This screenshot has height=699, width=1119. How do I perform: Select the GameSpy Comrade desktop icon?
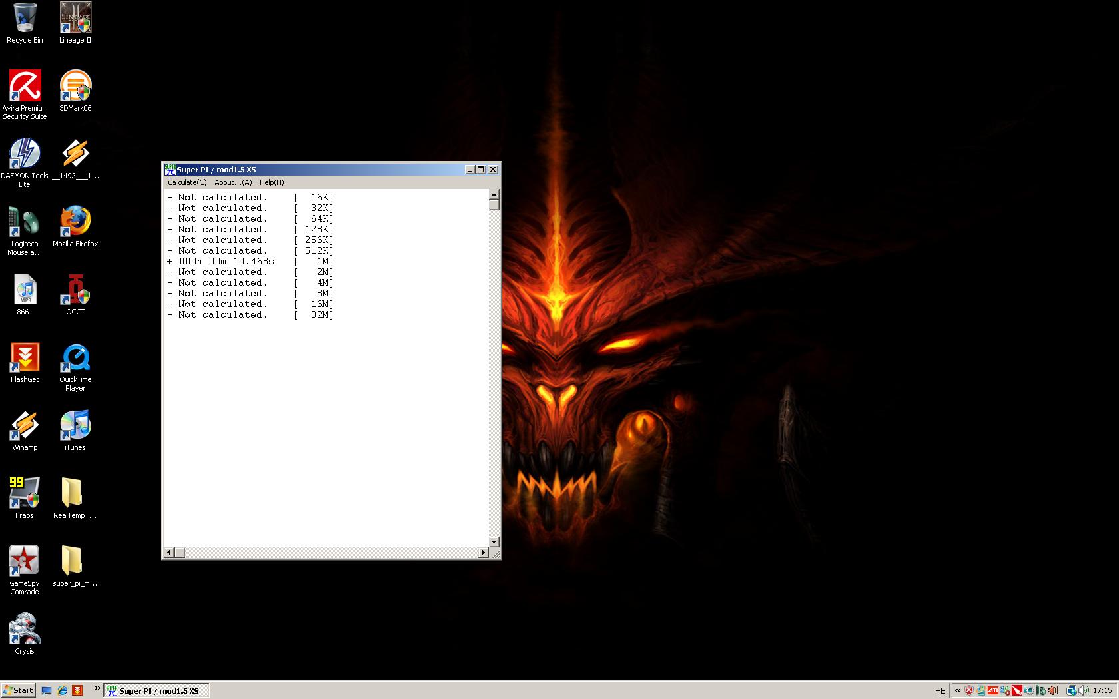25,571
